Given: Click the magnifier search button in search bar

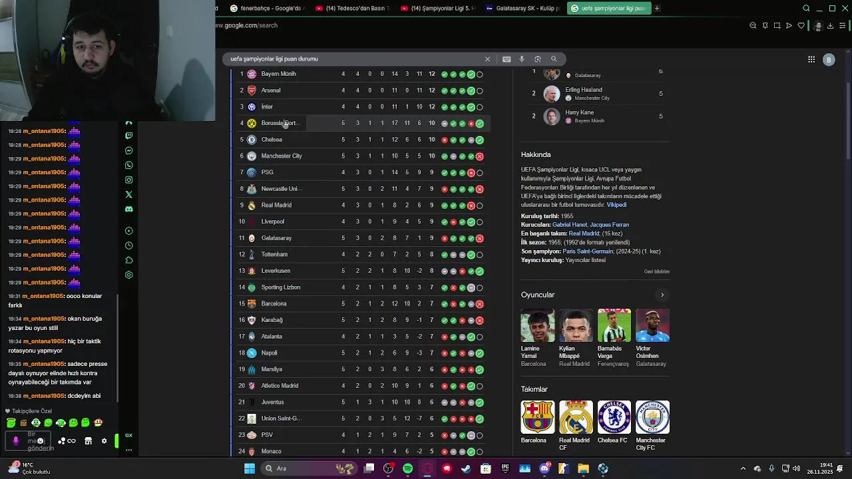Looking at the screenshot, I should (554, 59).
